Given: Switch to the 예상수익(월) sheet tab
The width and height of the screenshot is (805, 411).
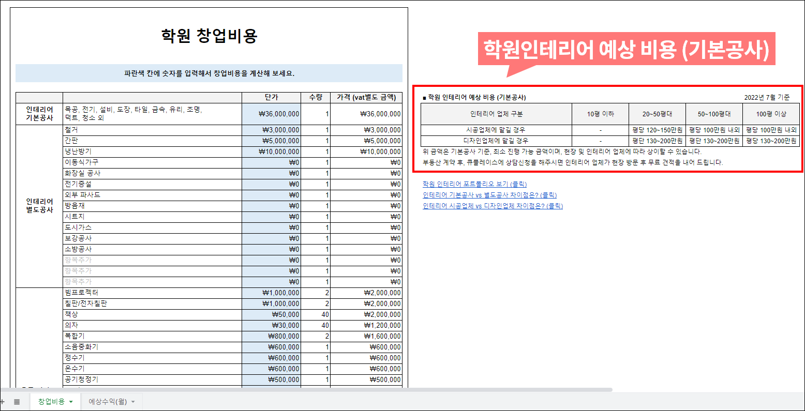Looking at the screenshot, I should point(107,402).
